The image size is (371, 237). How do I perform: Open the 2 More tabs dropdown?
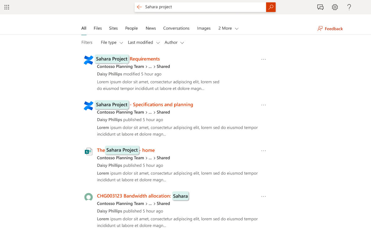coord(228,29)
